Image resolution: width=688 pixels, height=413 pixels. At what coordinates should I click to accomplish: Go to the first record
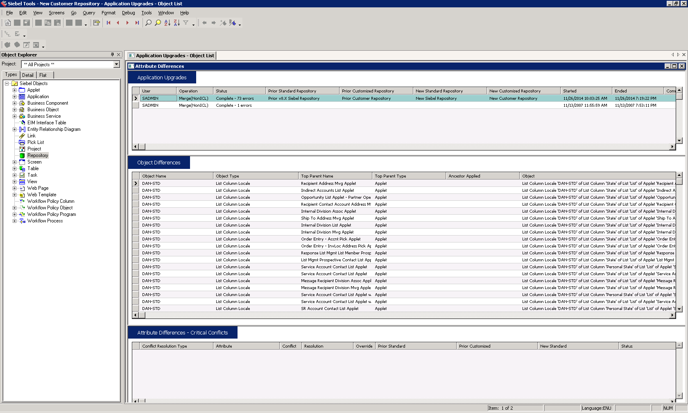(x=109, y=23)
